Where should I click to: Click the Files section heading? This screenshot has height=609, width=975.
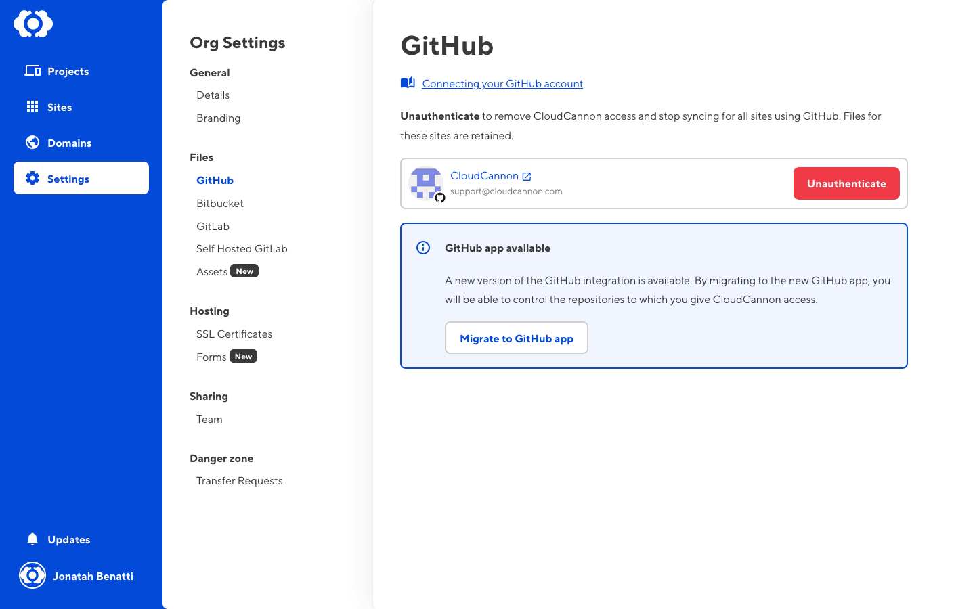click(x=201, y=158)
